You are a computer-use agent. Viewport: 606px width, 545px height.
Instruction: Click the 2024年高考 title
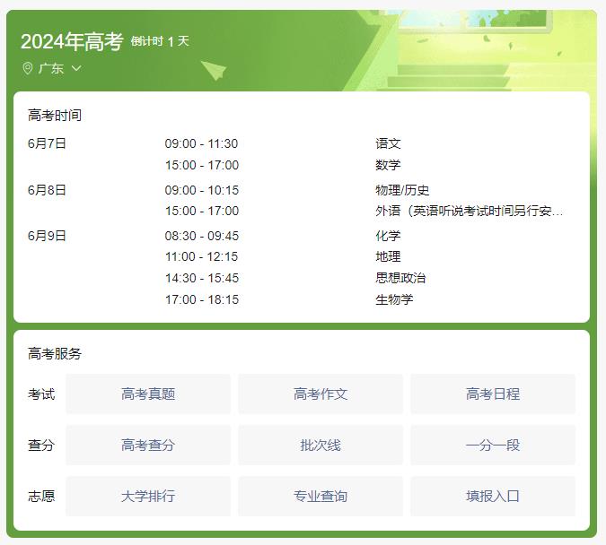pyautogui.click(x=71, y=41)
